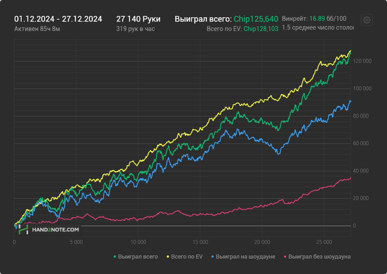Toggle the 'Выиграл на шоудауне' legend series
This screenshot has width=387, height=274.
[x=243, y=257]
